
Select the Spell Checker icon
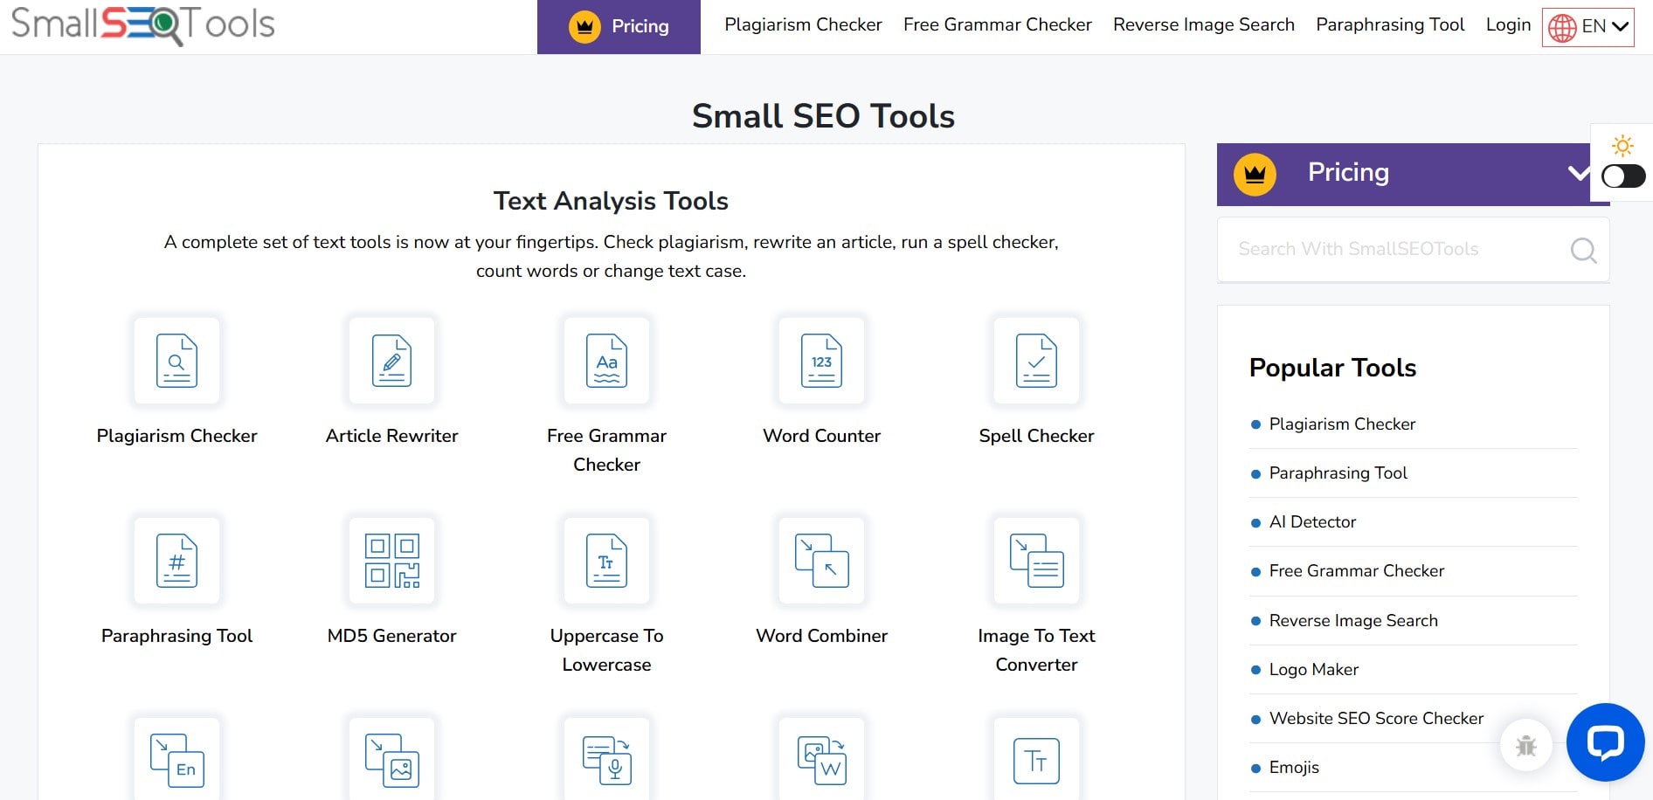pyautogui.click(x=1036, y=361)
